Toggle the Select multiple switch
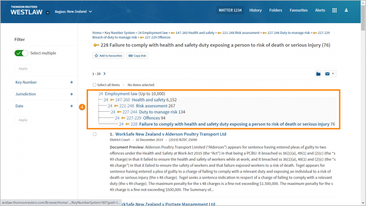This screenshot has height=206, width=366. [21, 53]
